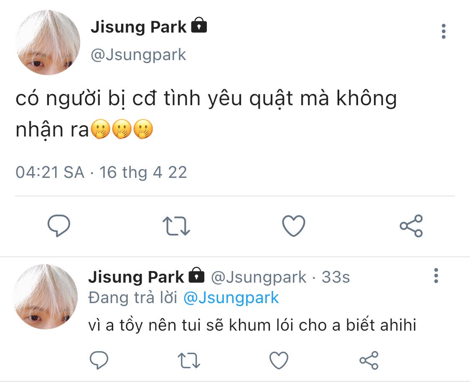
Task: Click the reply icon under the reply tweet
Action: coord(99,360)
